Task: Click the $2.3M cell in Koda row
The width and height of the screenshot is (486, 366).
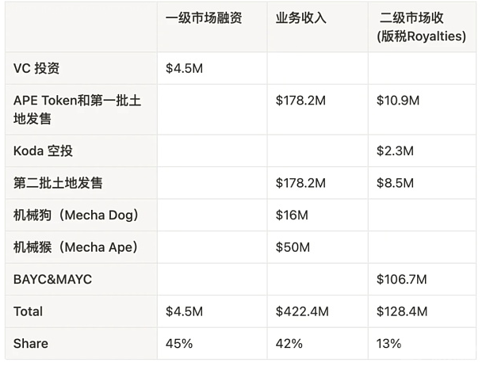Action: tap(395, 151)
